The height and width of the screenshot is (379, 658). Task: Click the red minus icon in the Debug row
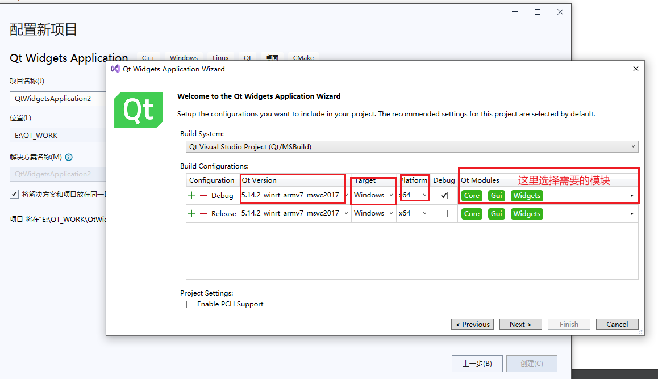tap(203, 196)
